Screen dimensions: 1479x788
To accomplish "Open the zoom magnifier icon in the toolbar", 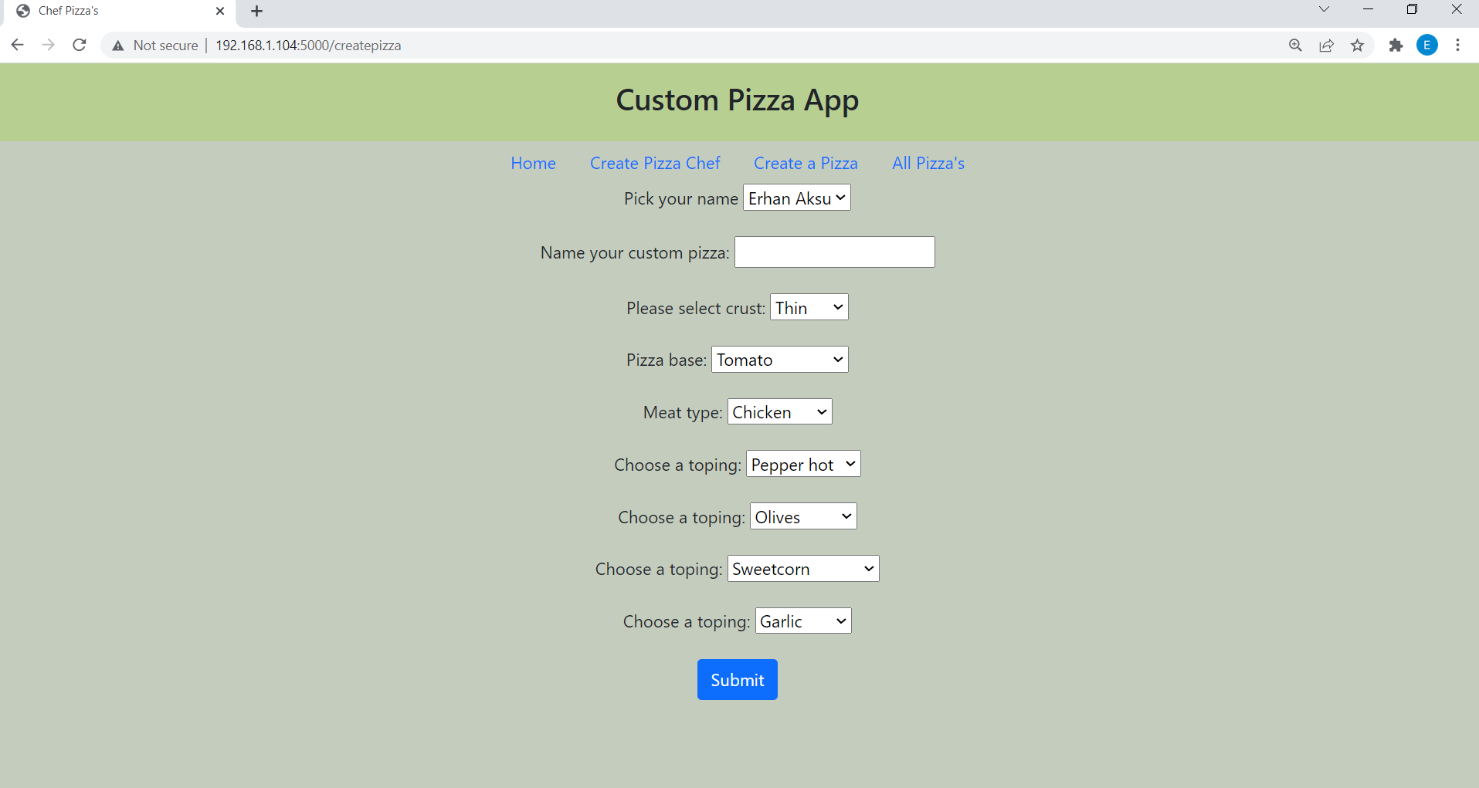I will tap(1295, 45).
